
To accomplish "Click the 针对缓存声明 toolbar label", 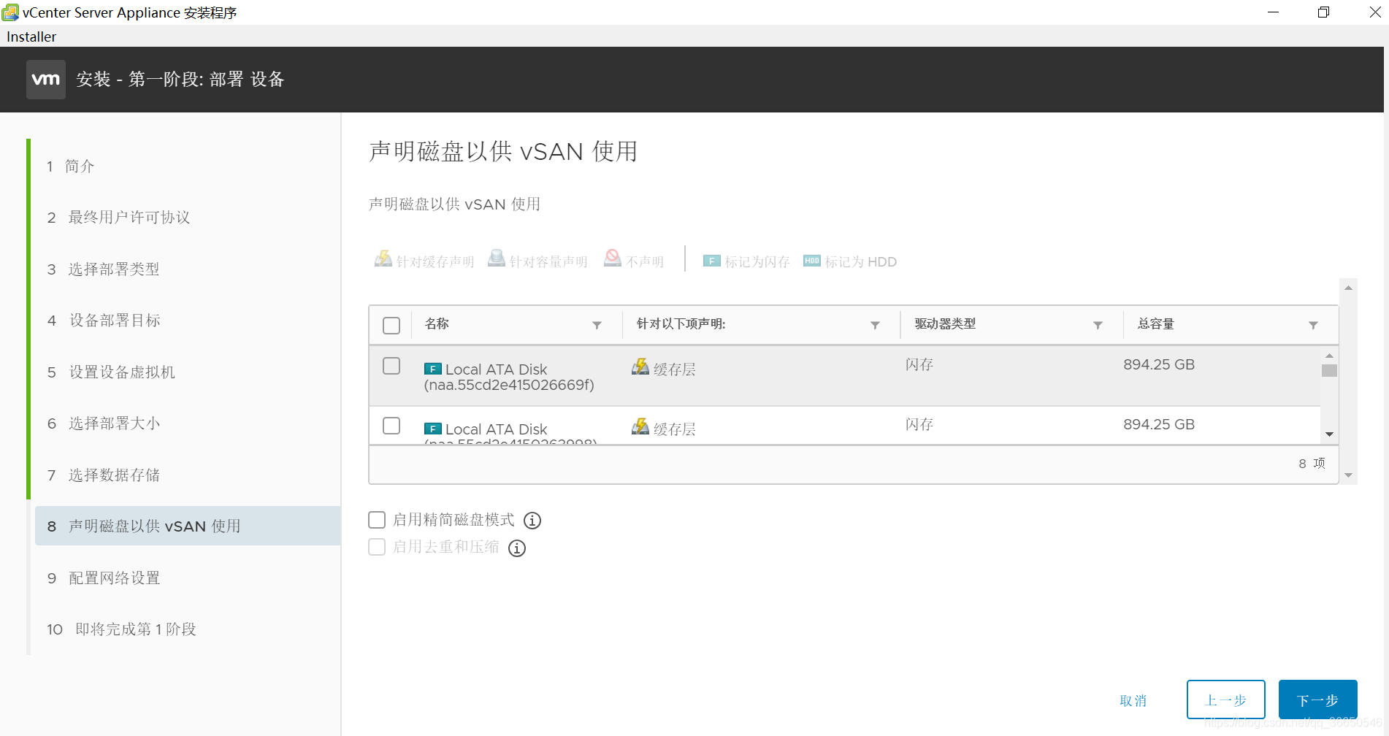I will point(435,262).
